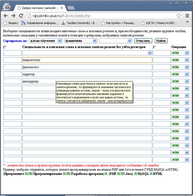The width and height of the screenshot is (193, 196).
Task: Click the маркетолог keyword field
Action: pyautogui.click(x=87, y=60)
